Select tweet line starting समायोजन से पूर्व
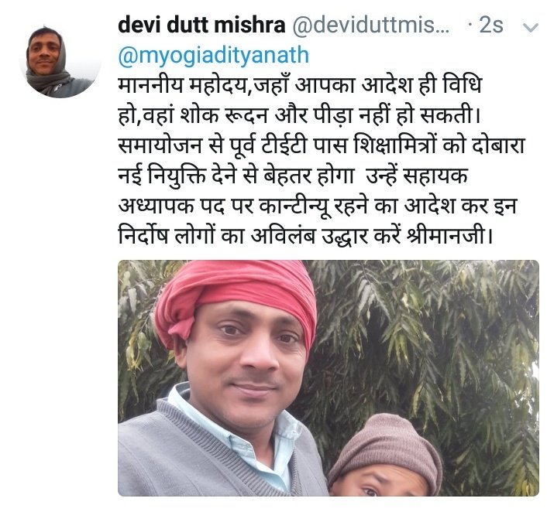 322,145
